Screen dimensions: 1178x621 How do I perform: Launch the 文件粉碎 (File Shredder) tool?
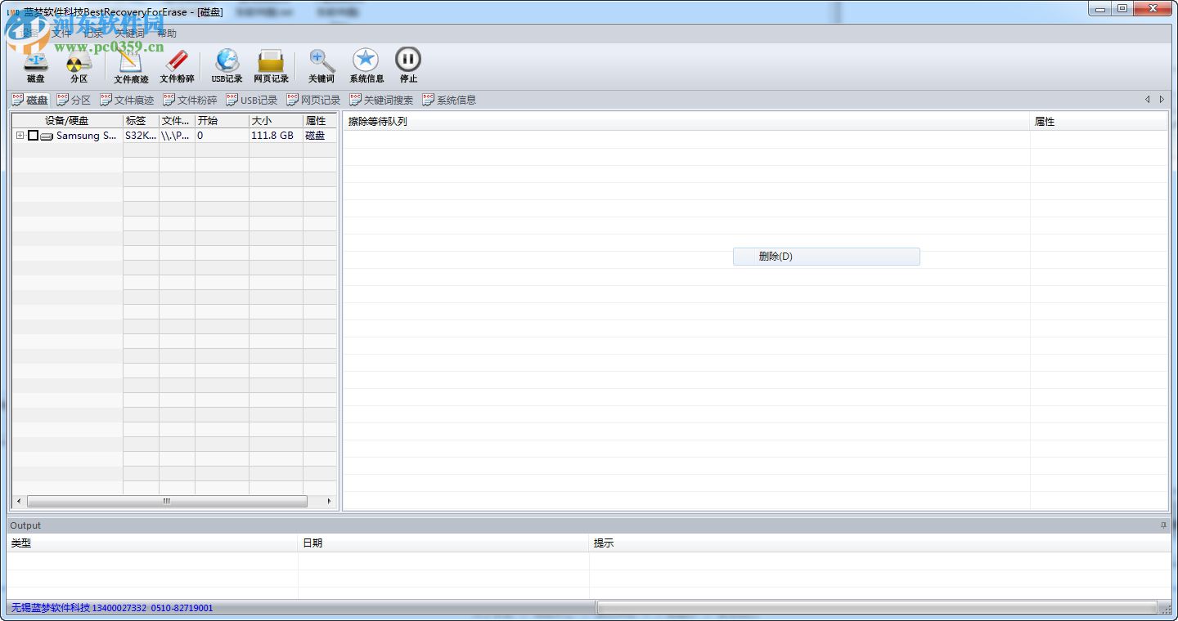tap(176, 64)
